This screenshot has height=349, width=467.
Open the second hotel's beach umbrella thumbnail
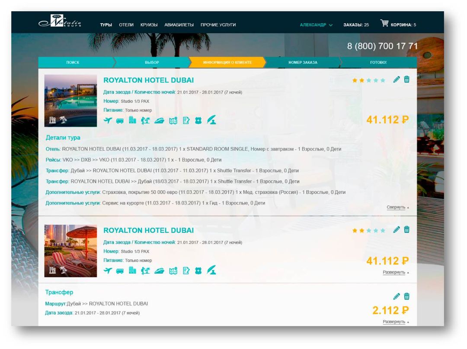pyautogui.click(x=70, y=251)
